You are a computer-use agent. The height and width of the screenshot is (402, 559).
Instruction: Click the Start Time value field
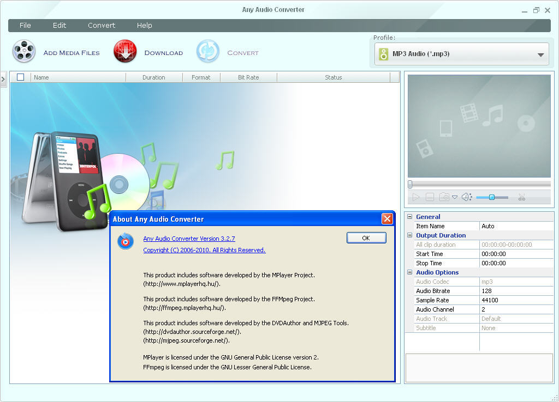click(x=516, y=254)
